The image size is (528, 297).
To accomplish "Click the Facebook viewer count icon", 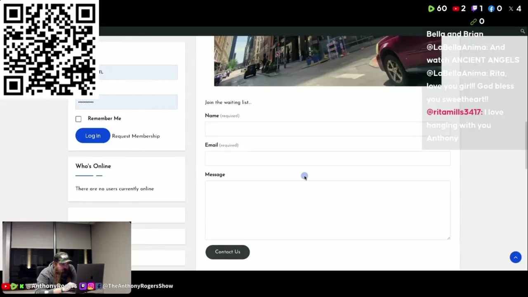I will [x=491, y=9].
